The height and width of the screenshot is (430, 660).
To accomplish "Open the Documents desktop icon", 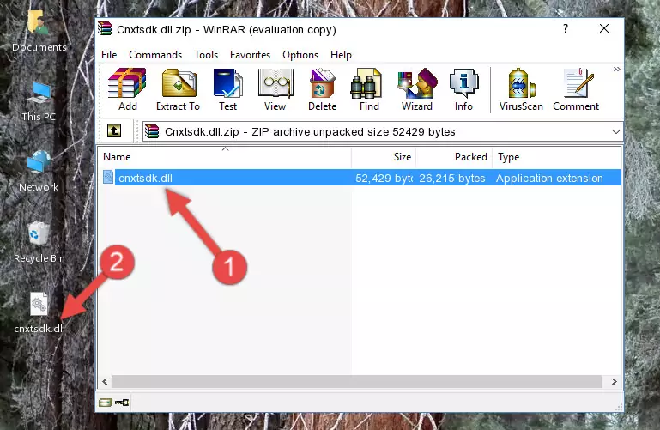I will (x=39, y=31).
